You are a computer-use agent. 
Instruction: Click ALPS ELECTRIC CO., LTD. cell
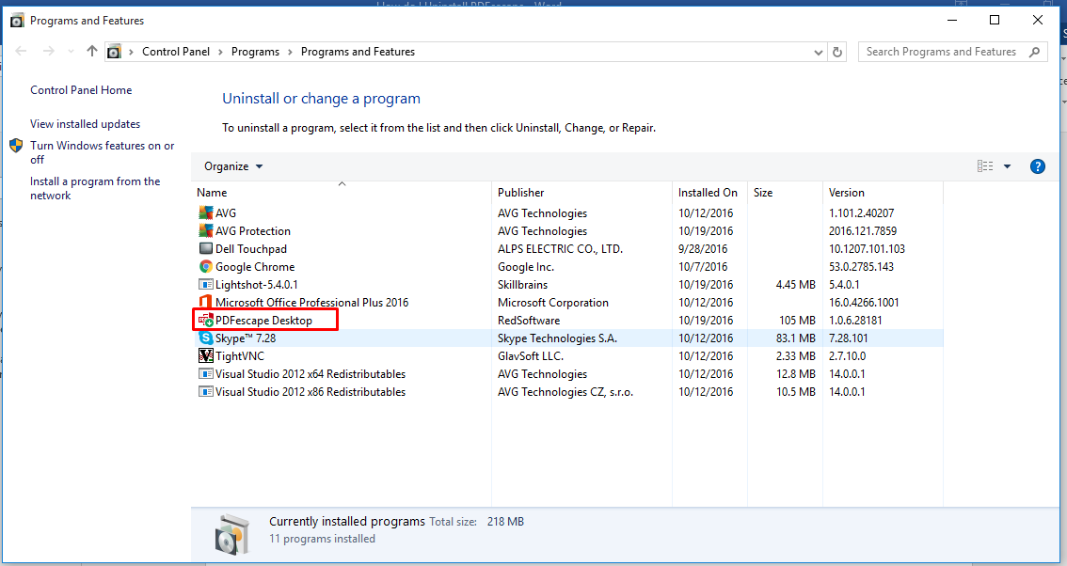560,249
